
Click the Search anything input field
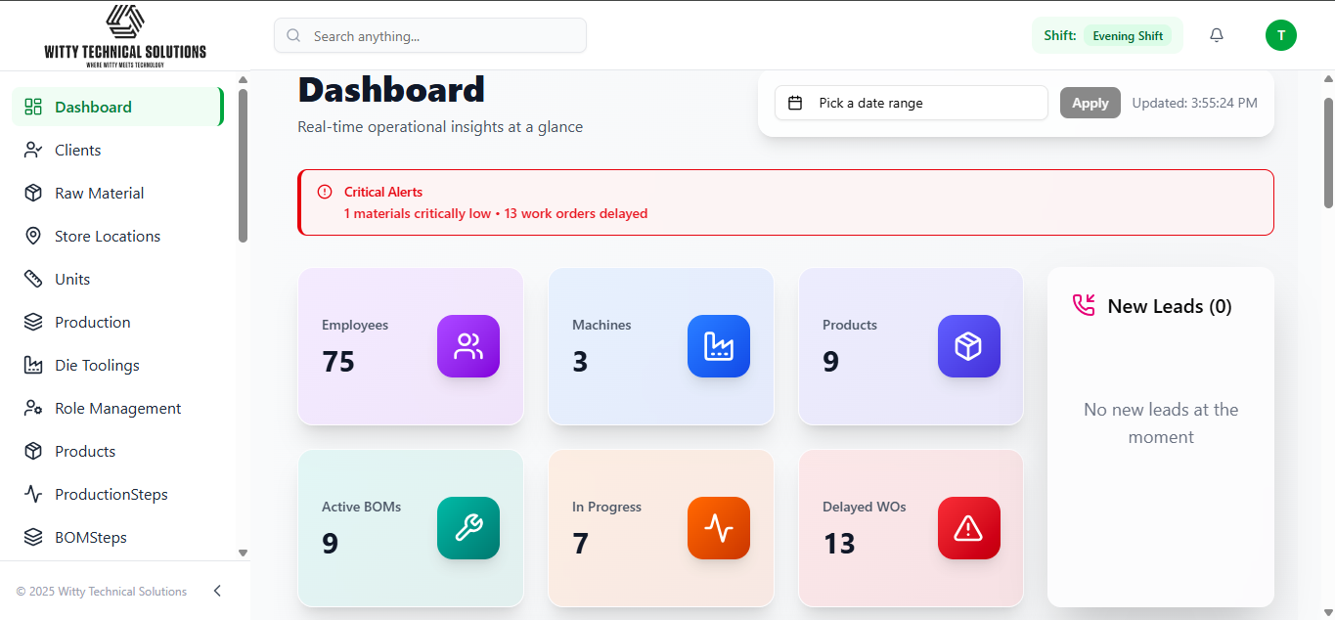tap(430, 36)
